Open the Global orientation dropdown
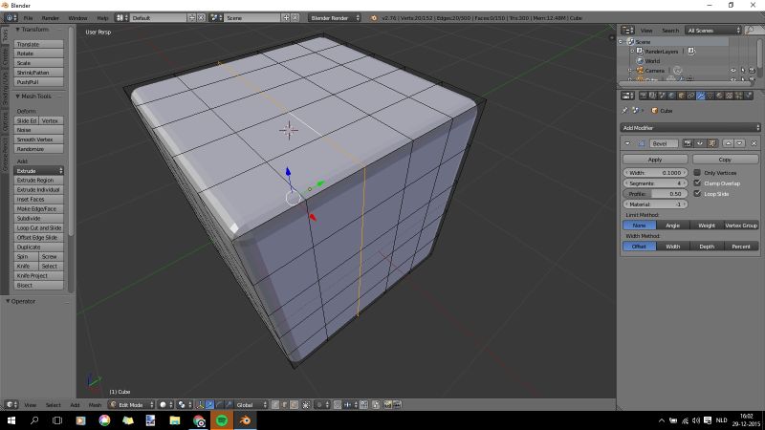Viewport: 765px width, 430px height. click(251, 404)
